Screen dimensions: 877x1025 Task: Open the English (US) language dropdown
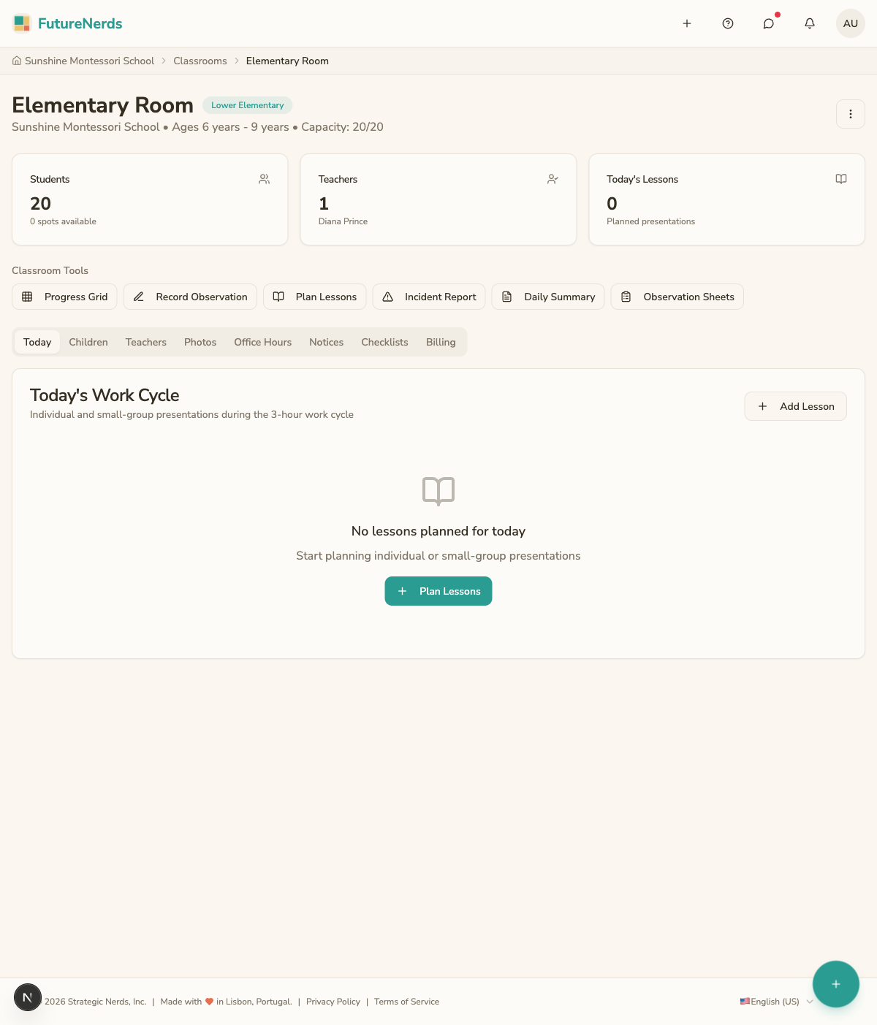tap(777, 1002)
